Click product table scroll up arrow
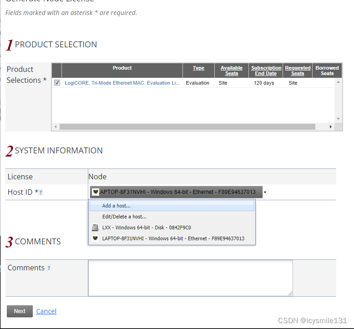The height and width of the screenshot is (329, 354). pyautogui.click(x=338, y=82)
